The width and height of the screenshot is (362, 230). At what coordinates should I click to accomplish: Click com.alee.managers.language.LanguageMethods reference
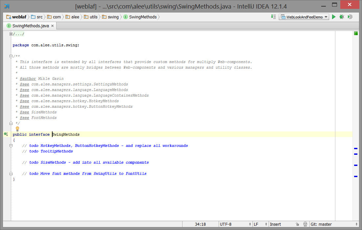(x=80, y=90)
